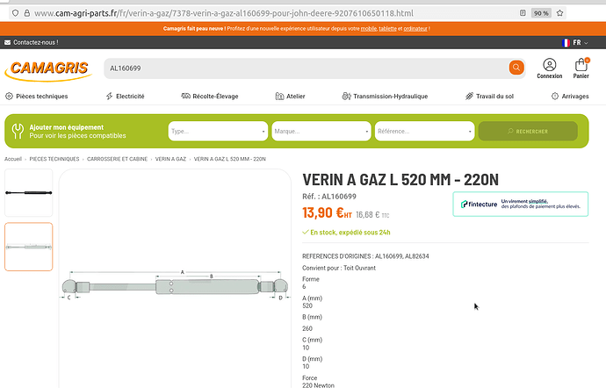Expand the FR language selector chevron
Image resolution: width=606 pixels, height=388 pixels.
click(586, 43)
